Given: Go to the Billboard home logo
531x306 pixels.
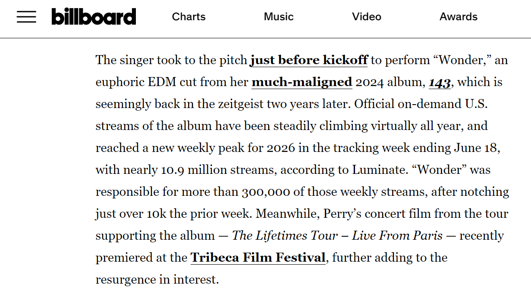Looking at the screenshot, I should pos(94,17).
